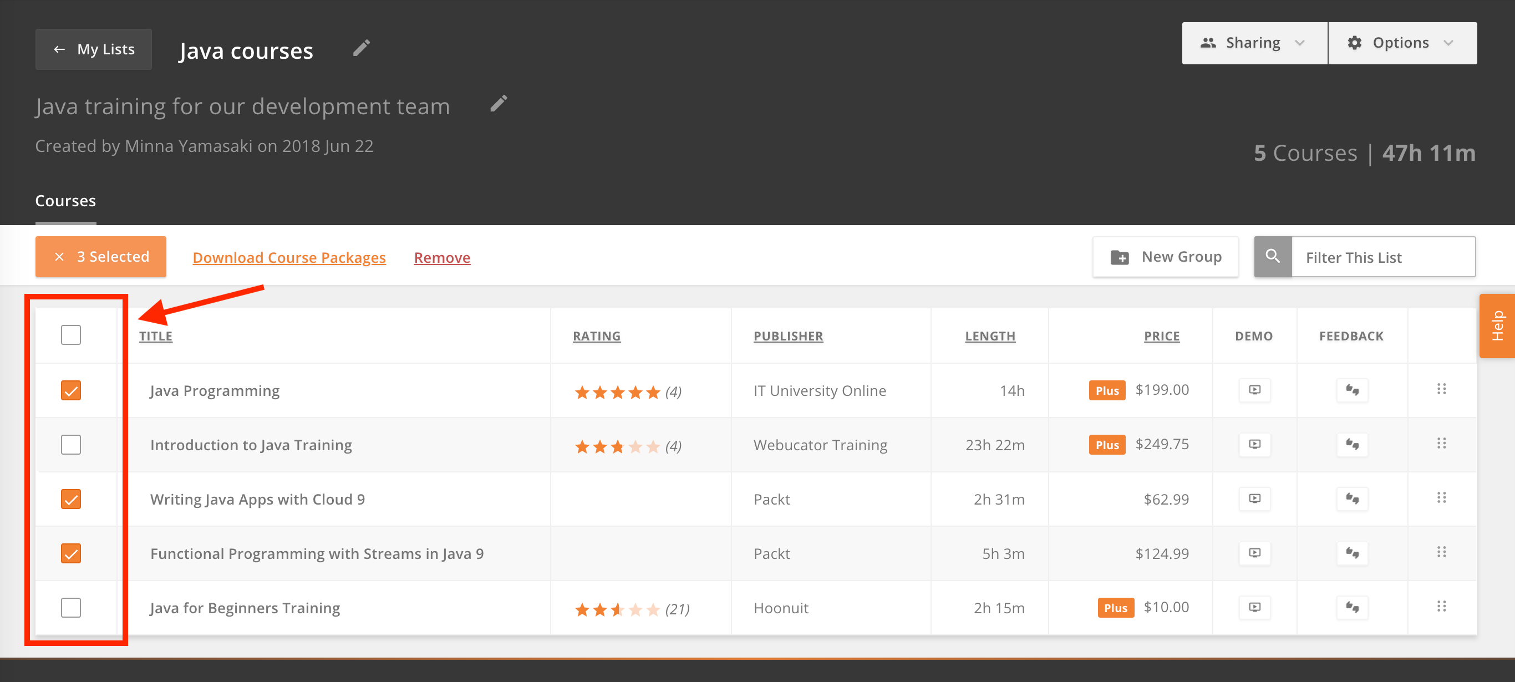The height and width of the screenshot is (682, 1515).
Task: Click the pencil icon beside Java courses title
Action: pos(361,48)
